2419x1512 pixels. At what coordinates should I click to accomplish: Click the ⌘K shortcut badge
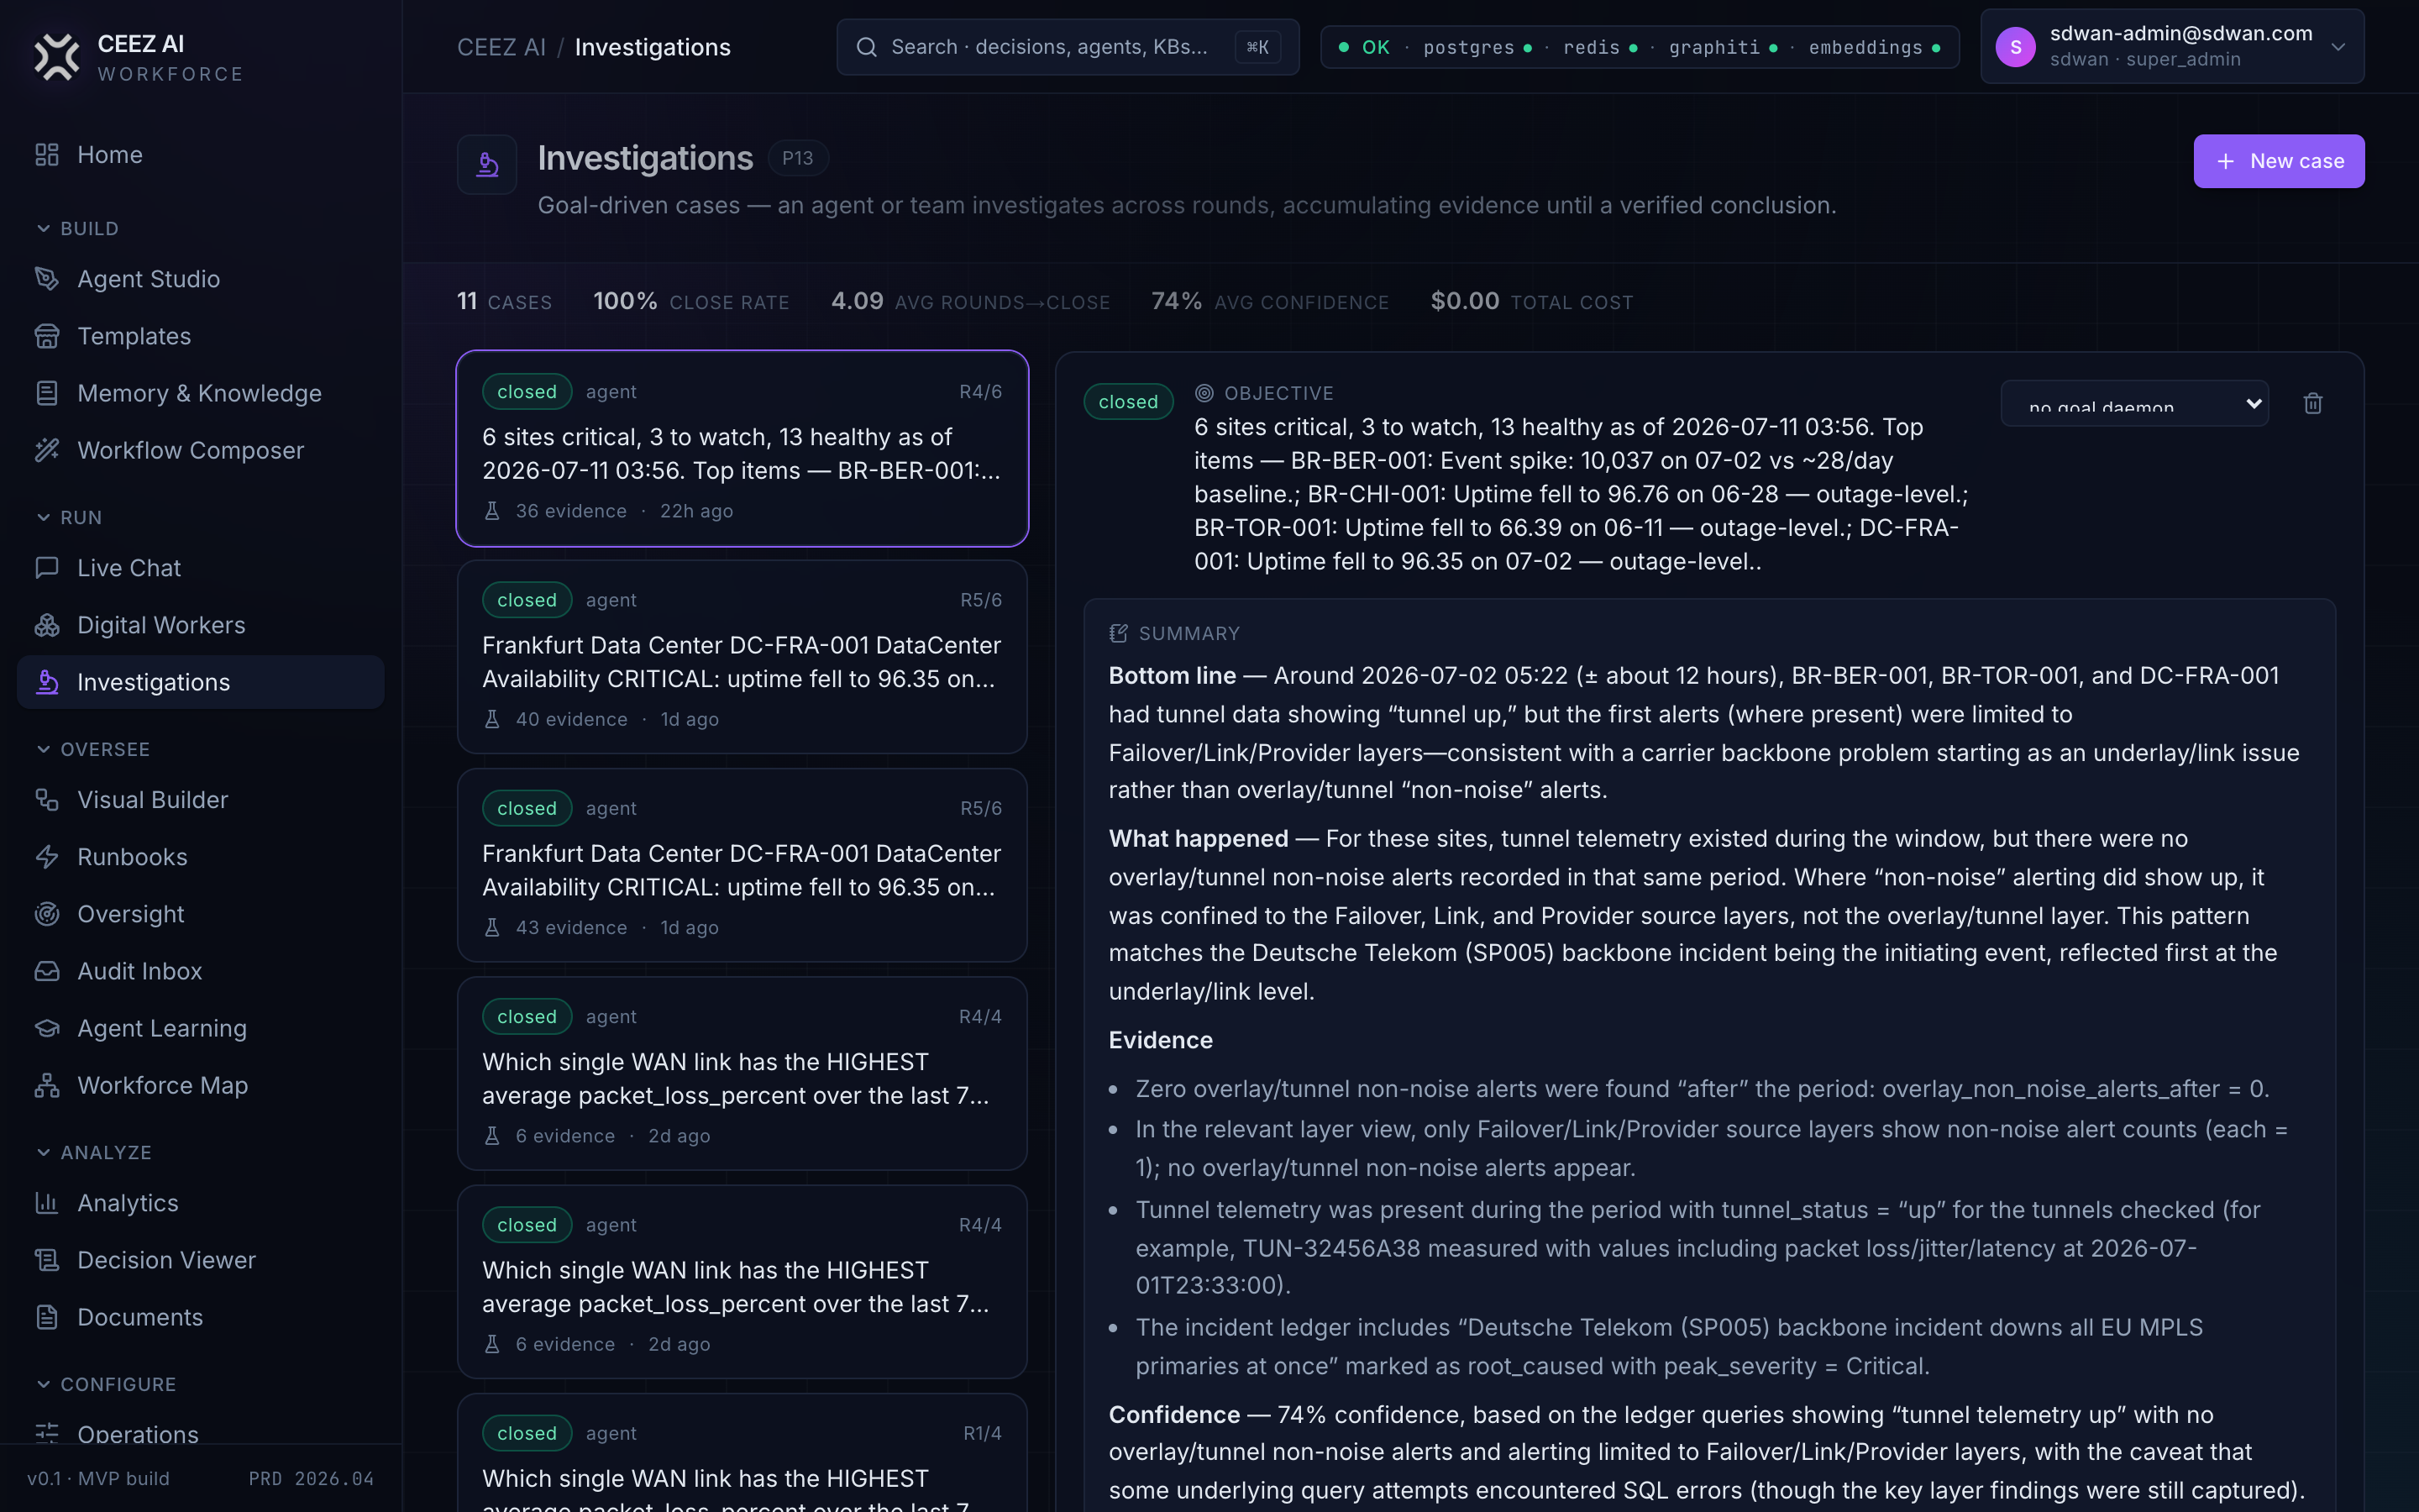coord(1257,47)
